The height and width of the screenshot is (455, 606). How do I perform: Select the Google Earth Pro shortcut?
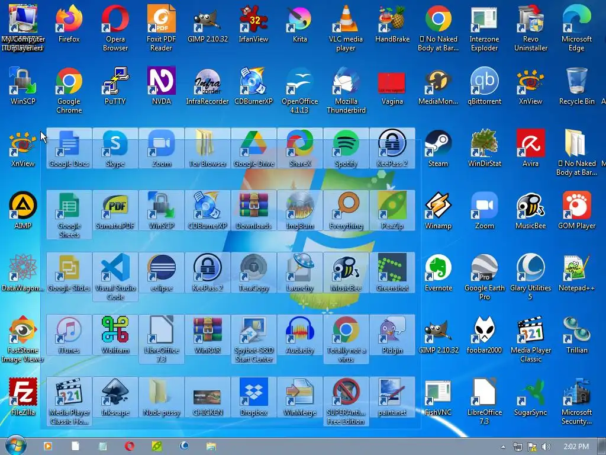coord(484,277)
